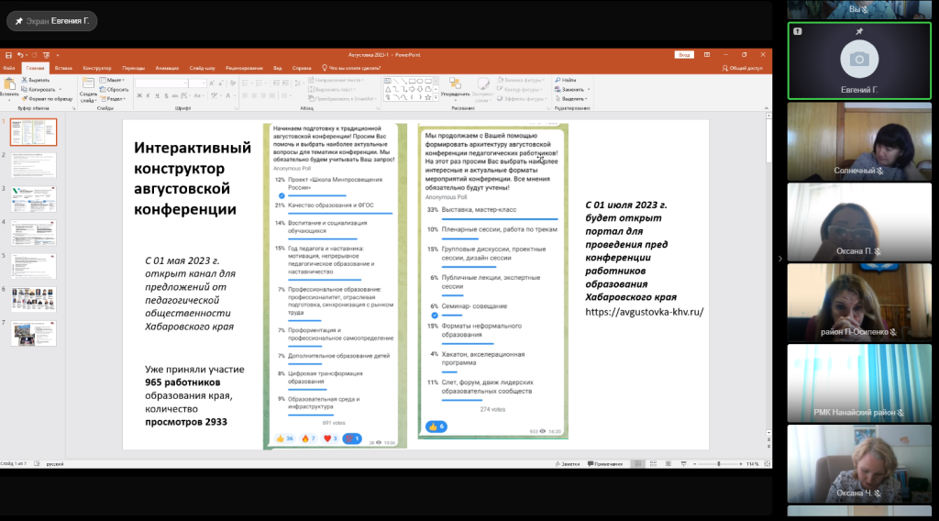This screenshot has width=939, height=521.
Task: Click the 'Что вы хотите сделать?' search field
Action: [351, 68]
